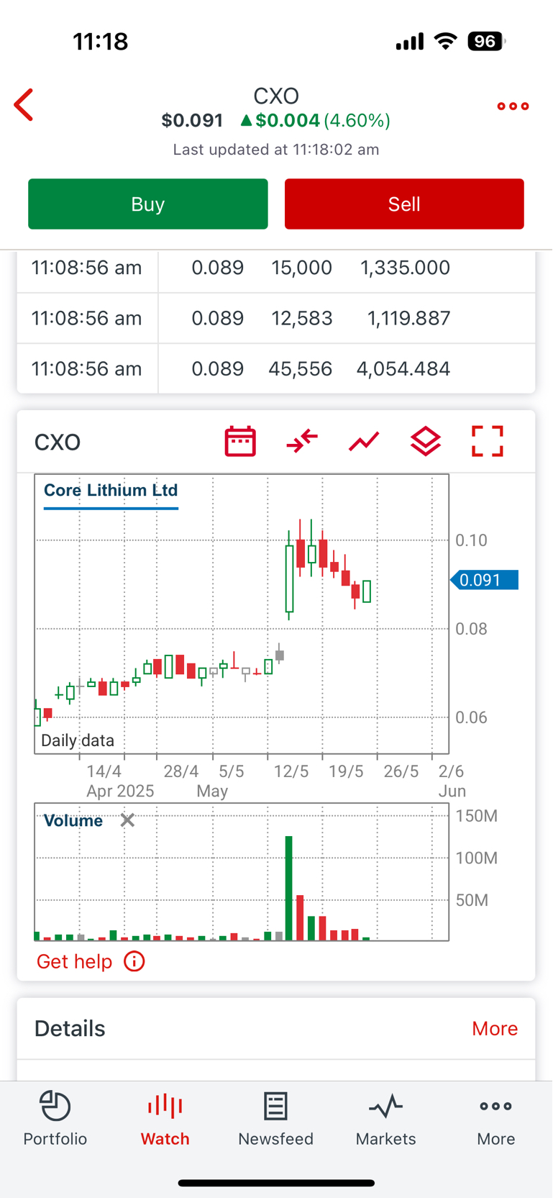Tap the green Buy button
Screen dimensions: 553x1198
click(x=148, y=204)
